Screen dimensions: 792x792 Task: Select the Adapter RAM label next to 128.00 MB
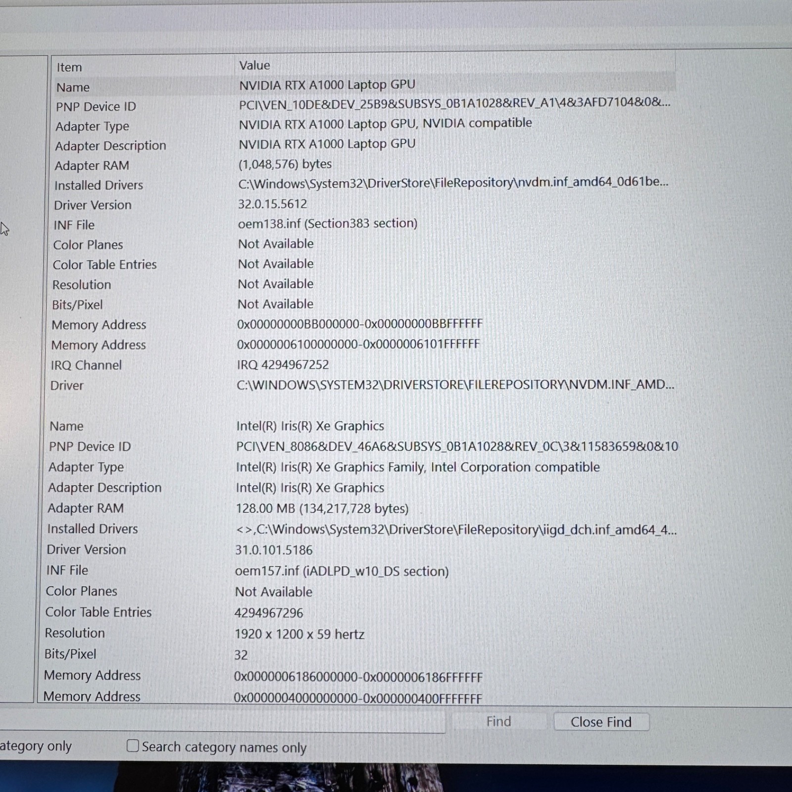(x=86, y=509)
